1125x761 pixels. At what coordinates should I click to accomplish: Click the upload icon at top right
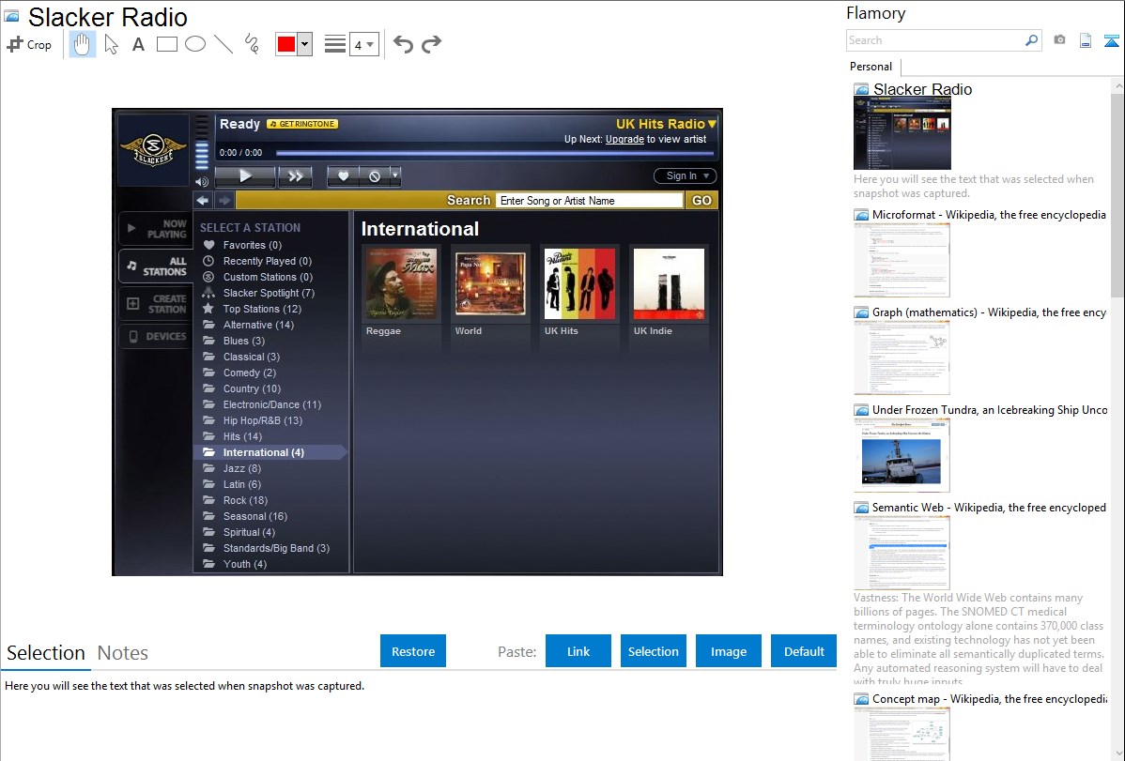click(1111, 40)
